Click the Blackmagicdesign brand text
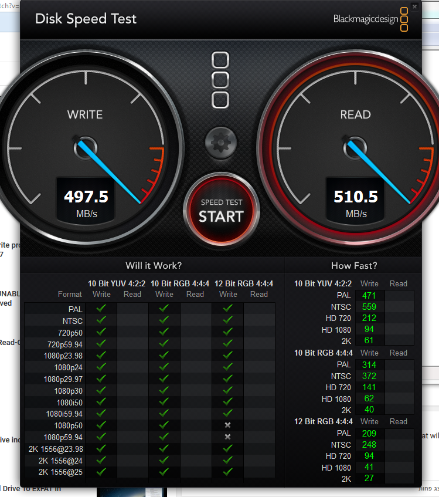This screenshot has width=439, height=497. pyautogui.click(x=365, y=19)
